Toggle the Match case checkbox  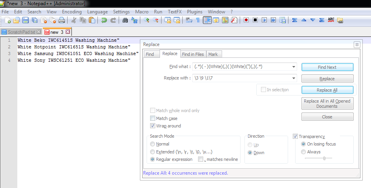click(x=152, y=118)
